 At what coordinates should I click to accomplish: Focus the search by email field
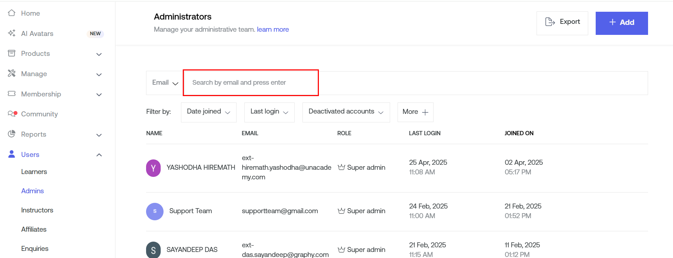(x=250, y=83)
